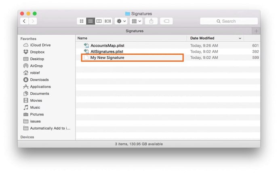
Task: Click the Downloads arrow icon
Action: (x=26, y=80)
